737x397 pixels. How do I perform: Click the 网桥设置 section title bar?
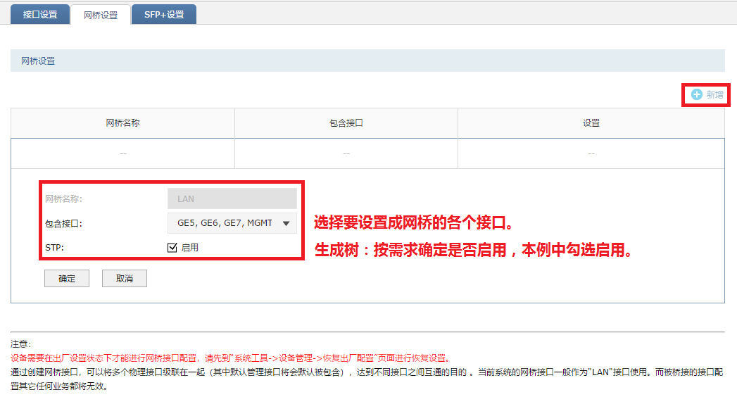click(x=367, y=61)
